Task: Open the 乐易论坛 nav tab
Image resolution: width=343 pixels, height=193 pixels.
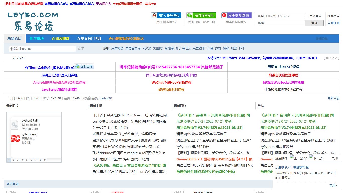Action: click(14, 39)
